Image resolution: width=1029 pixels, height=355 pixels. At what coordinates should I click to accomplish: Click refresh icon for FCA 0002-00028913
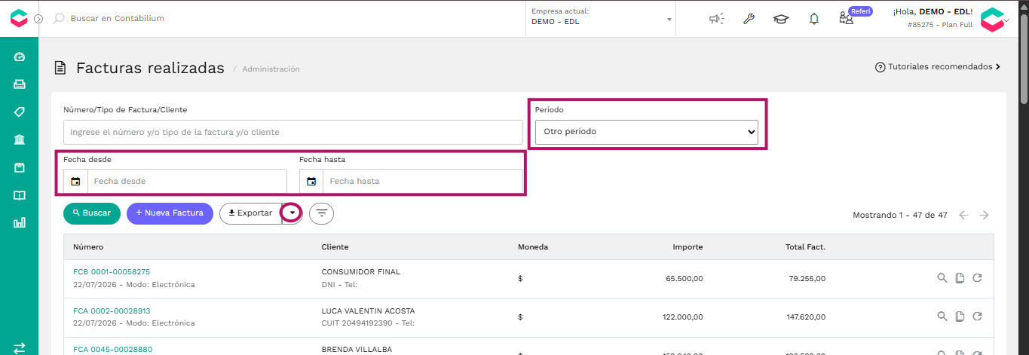tap(978, 317)
